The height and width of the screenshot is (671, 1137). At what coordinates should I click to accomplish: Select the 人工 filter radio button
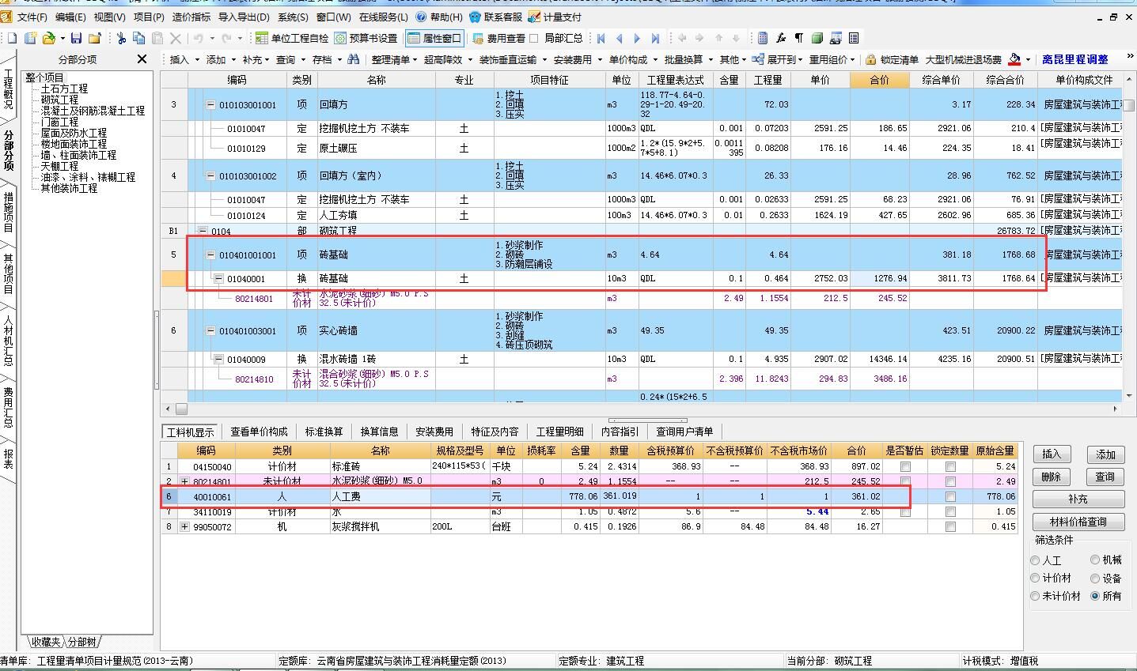click(x=1035, y=560)
